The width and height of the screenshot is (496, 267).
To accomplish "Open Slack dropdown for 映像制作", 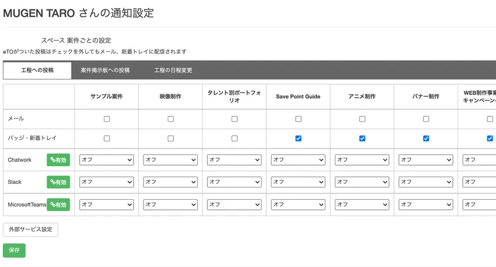I will tap(170, 182).
